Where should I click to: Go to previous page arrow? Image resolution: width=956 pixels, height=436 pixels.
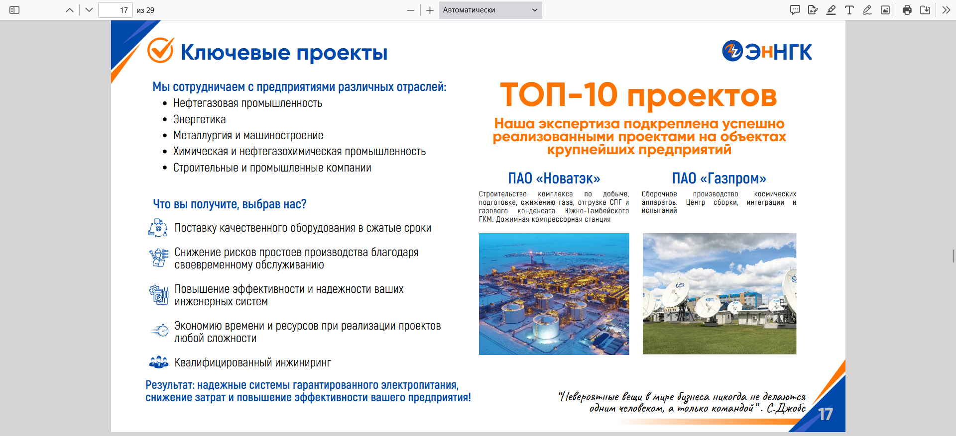pos(70,10)
